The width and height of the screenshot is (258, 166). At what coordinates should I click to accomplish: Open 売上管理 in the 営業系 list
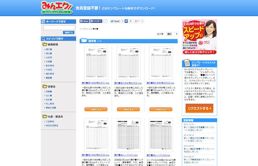tap(50, 104)
